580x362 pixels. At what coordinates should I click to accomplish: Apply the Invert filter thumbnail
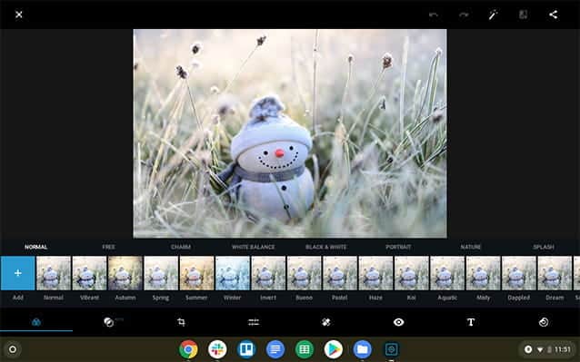coord(268,273)
